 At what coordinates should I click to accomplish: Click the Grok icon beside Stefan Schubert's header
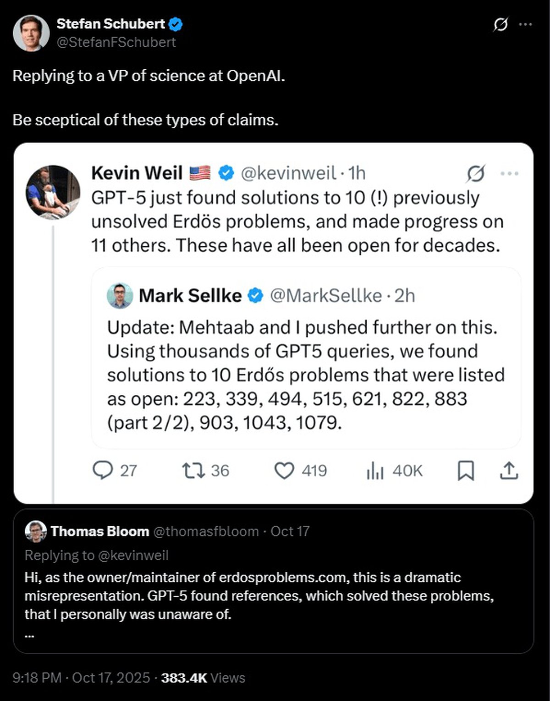coord(500,24)
